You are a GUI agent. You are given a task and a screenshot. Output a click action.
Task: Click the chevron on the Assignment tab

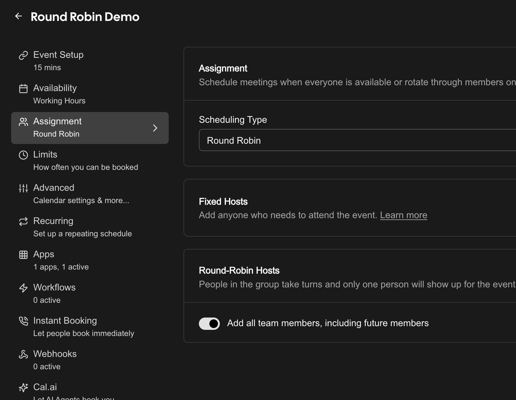[x=155, y=128]
